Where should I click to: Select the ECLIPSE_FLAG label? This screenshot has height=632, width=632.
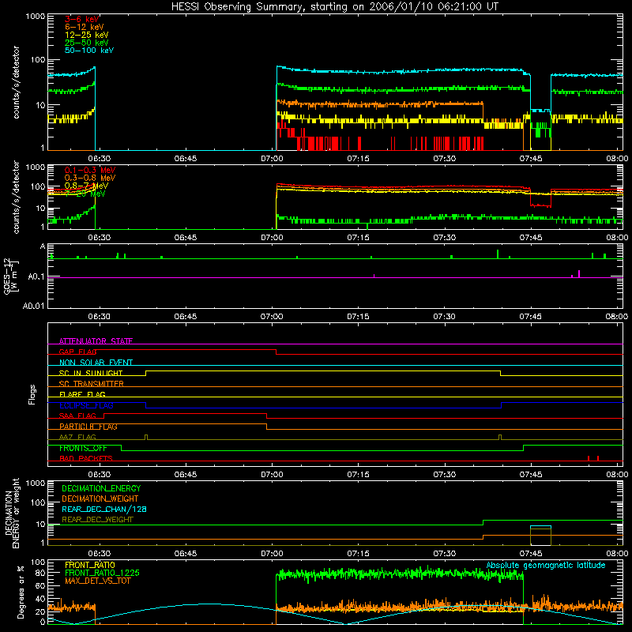point(86,405)
